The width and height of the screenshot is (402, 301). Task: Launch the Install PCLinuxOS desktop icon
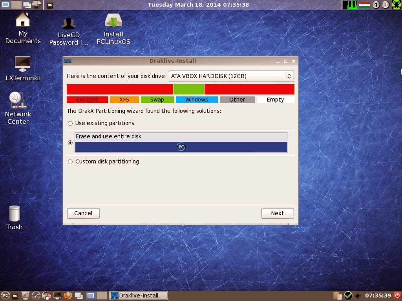coord(113,29)
